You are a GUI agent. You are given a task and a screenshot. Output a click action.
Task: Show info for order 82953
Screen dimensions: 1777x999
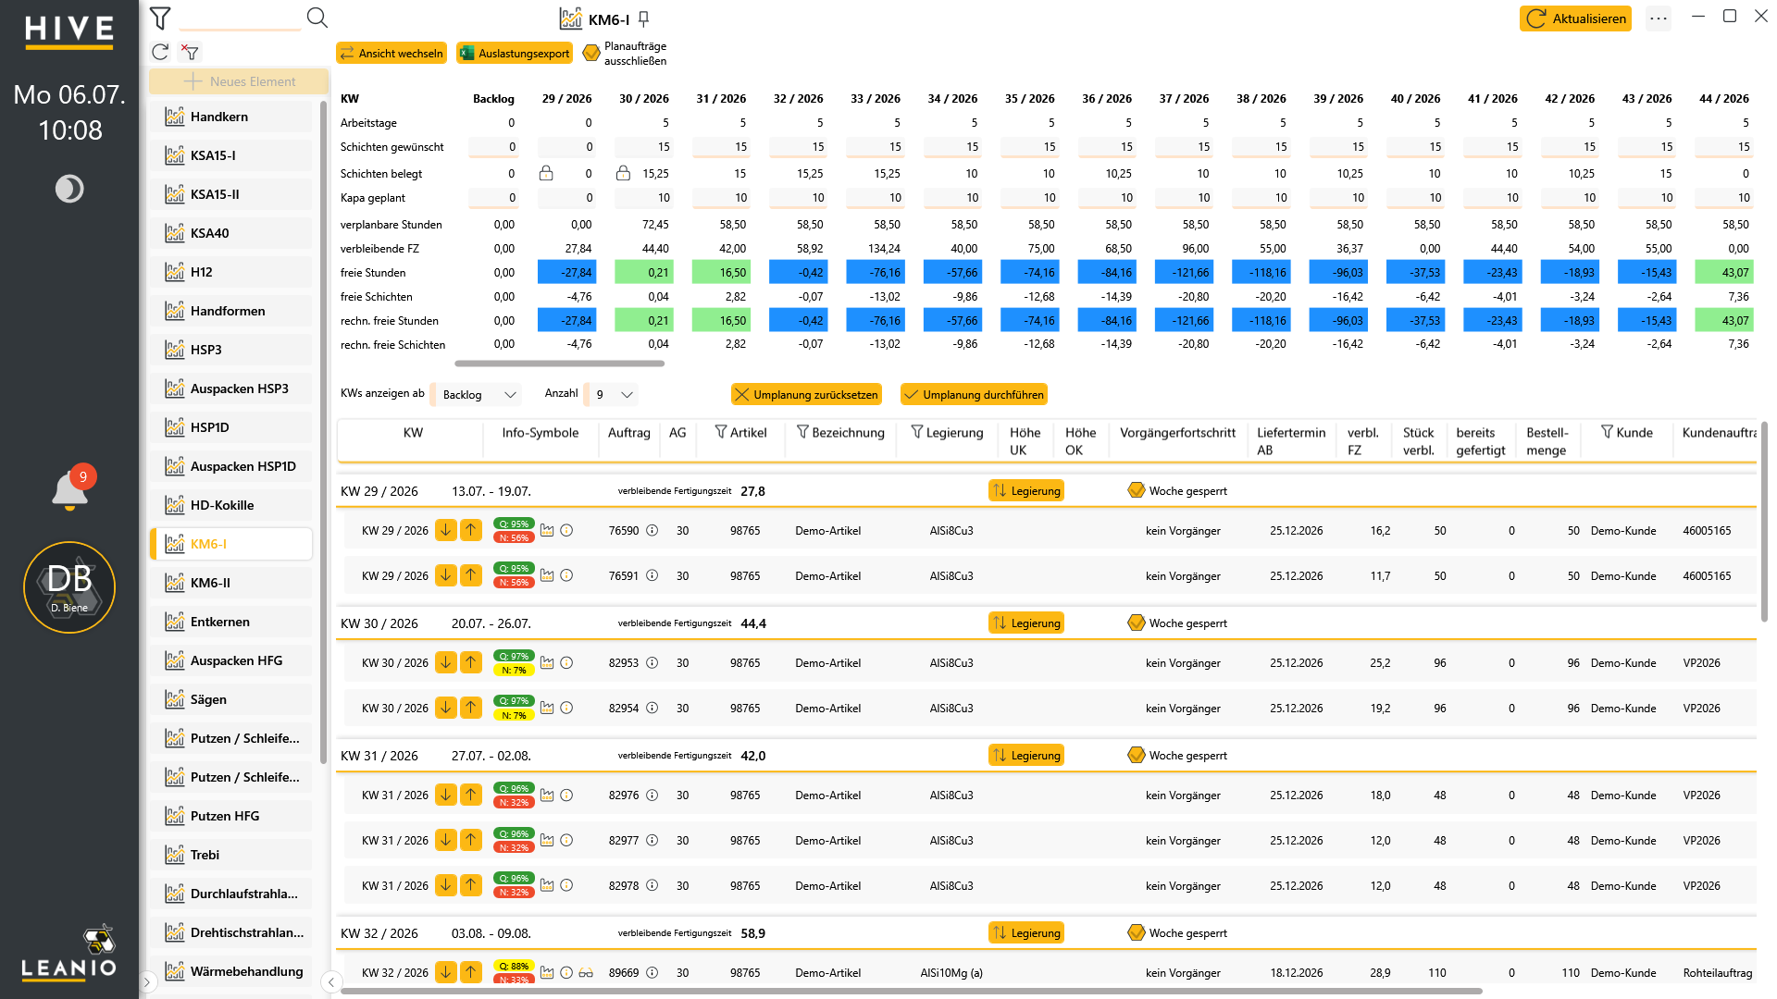click(652, 662)
